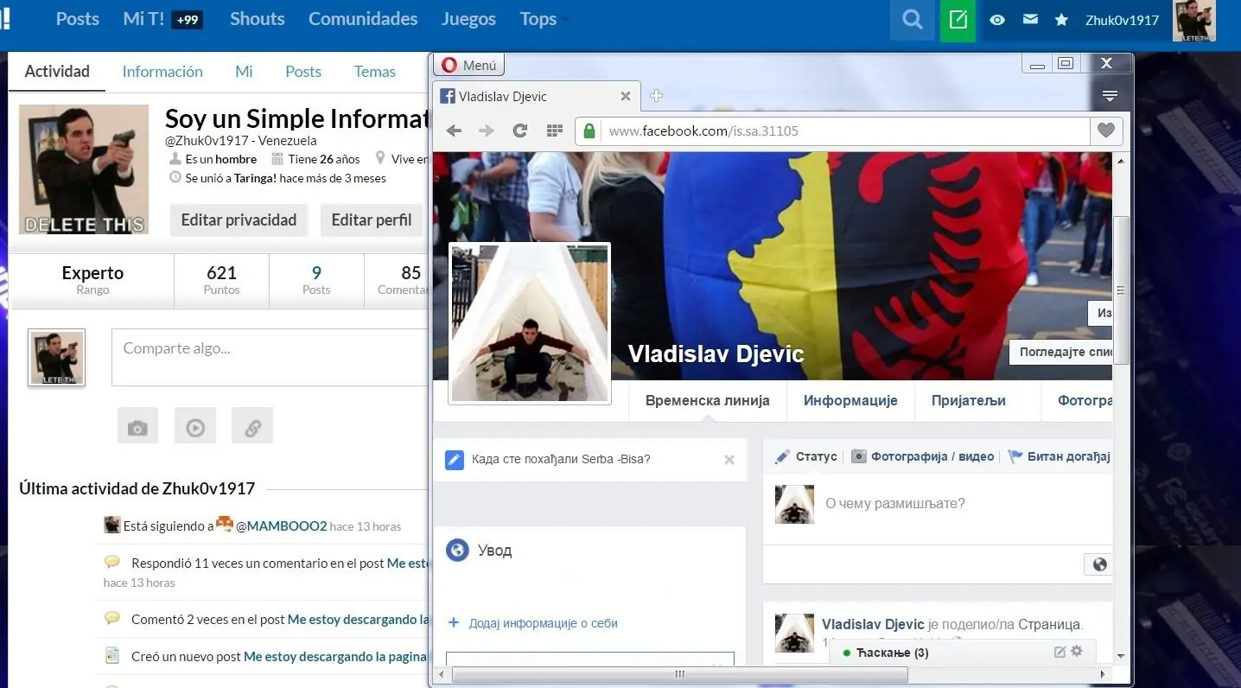Click the green padlock in the address bar
The image size is (1241, 688).
pyautogui.click(x=589, y=131)
